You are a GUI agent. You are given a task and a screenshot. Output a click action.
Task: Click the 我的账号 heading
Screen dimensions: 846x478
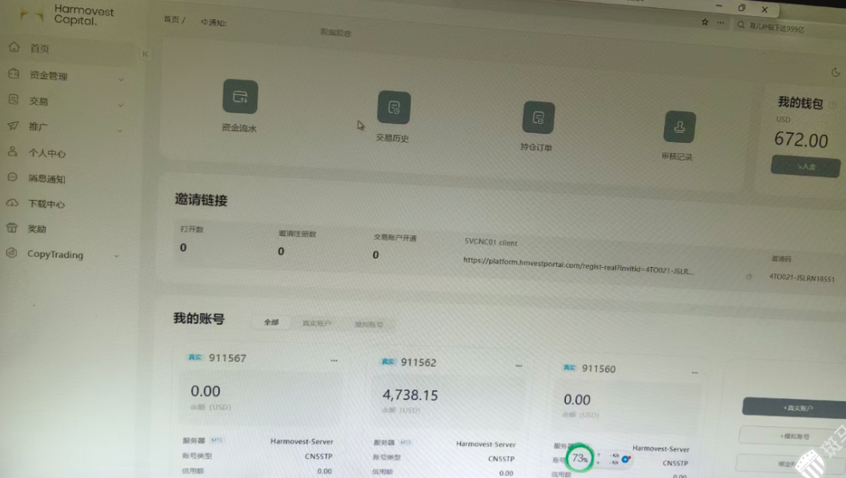198,318
